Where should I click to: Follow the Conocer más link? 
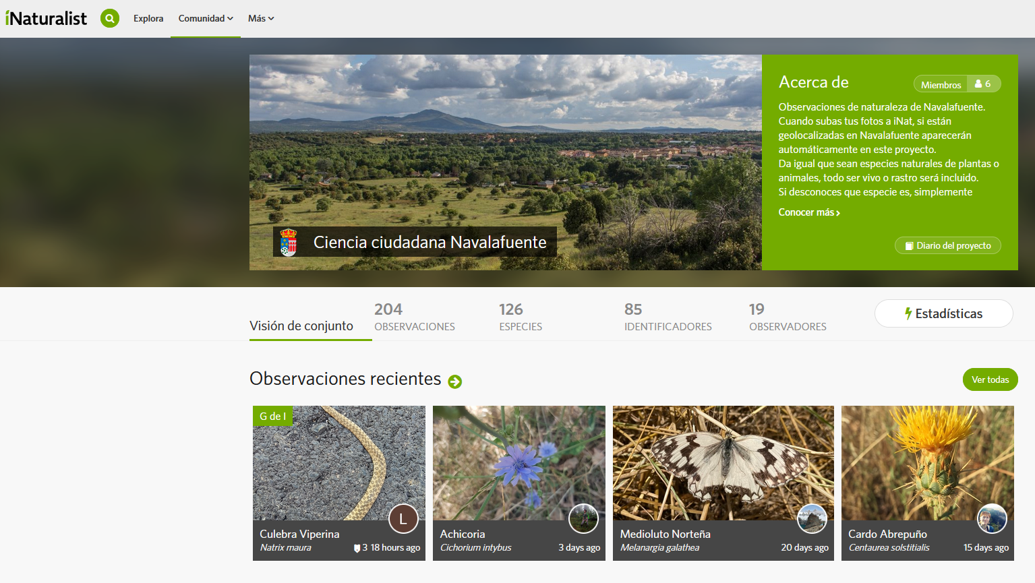coord(809,212)
